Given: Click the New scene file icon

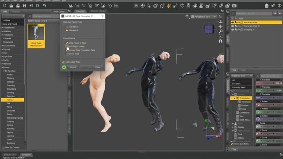Looking at the screenshot, I should [x=5, y=6].
